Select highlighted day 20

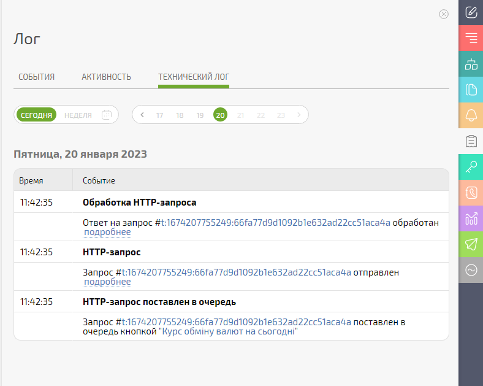(220, 115)
